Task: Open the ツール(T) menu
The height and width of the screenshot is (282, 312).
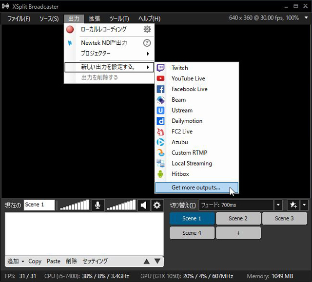Action: (119, 19)
